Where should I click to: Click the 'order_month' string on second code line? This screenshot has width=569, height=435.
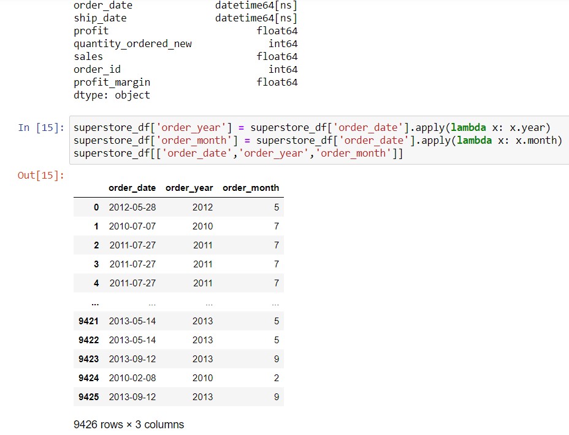point(197,140)
